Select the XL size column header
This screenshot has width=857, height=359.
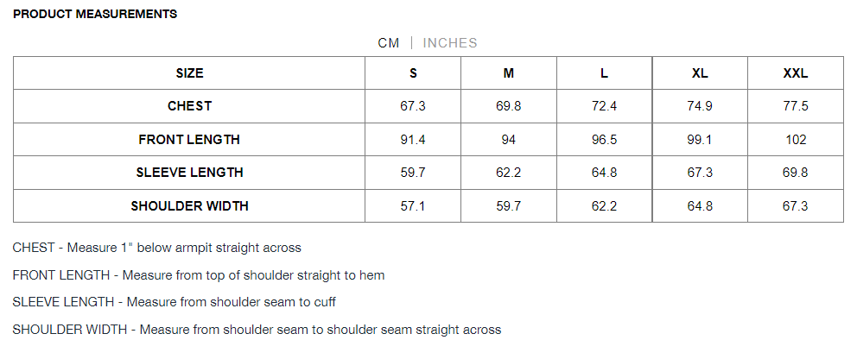(x=700, y=73)
